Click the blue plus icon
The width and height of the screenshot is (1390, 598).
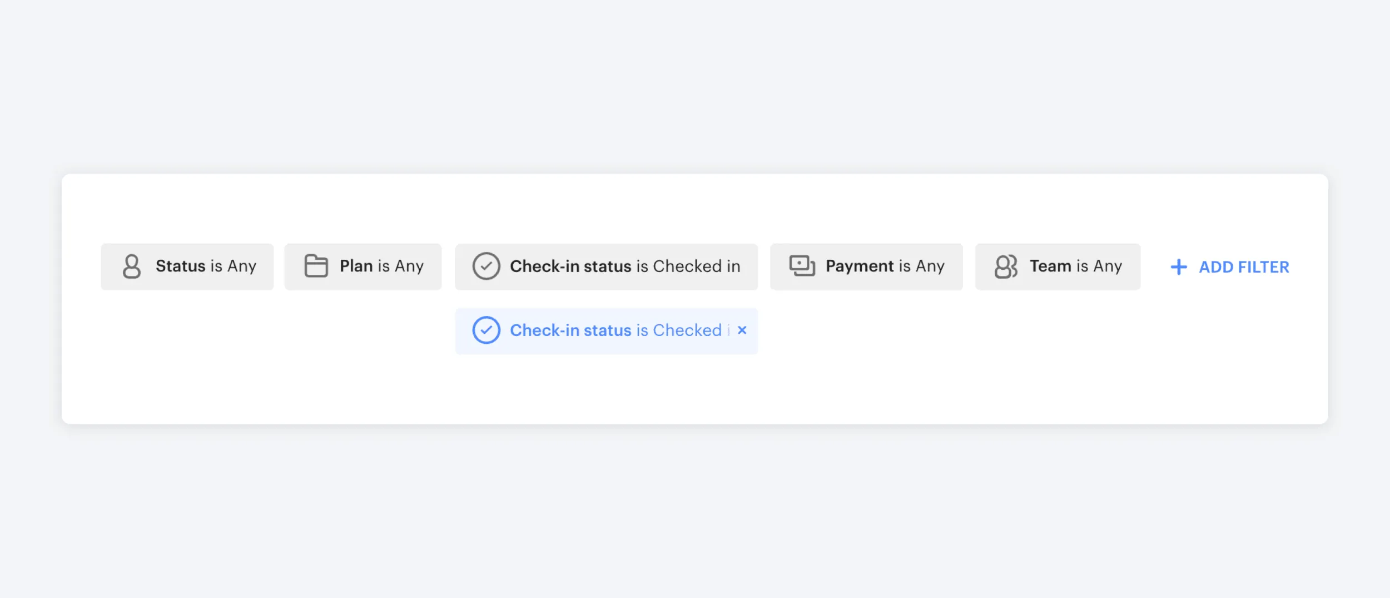tap(1178, 267)
